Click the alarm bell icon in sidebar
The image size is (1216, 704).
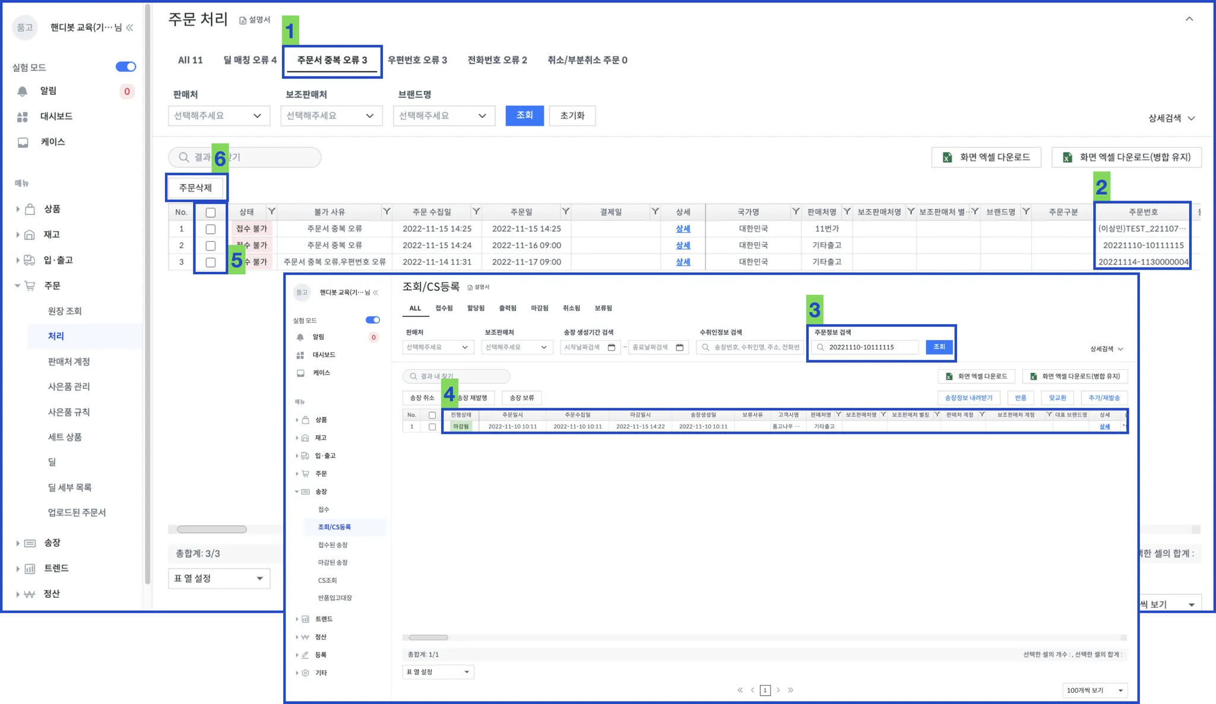tap(23, 91)
